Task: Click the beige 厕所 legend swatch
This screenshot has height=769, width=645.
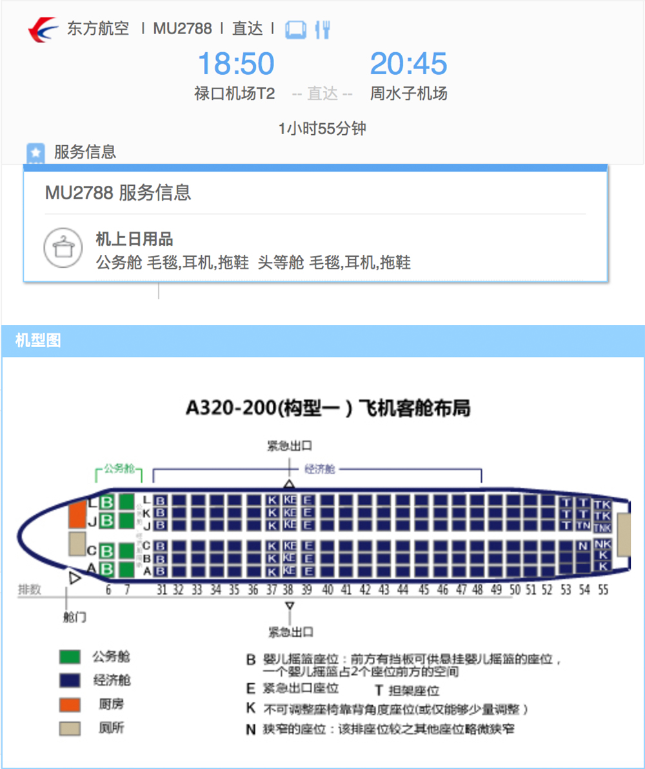Action: coord(70,728)
